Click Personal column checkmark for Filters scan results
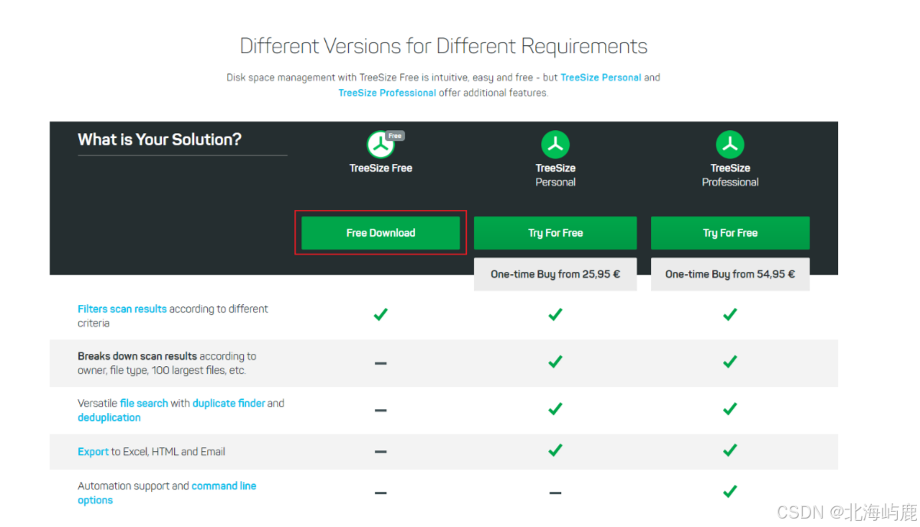 click(x=555, y=314)
